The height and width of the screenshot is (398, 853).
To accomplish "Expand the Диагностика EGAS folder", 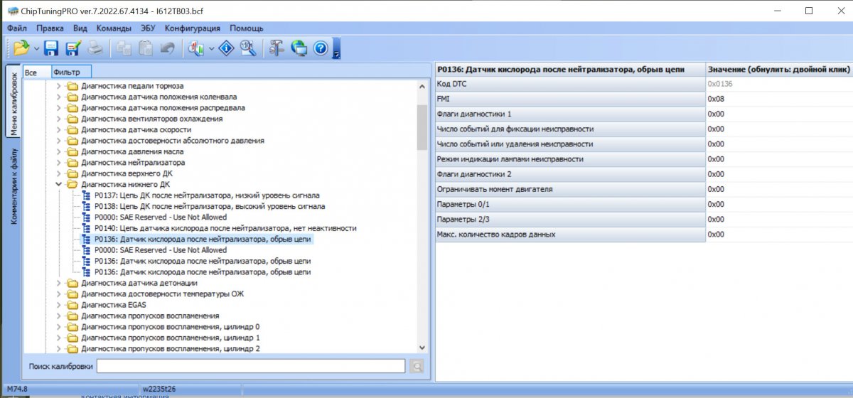I will tap(59, 305).
